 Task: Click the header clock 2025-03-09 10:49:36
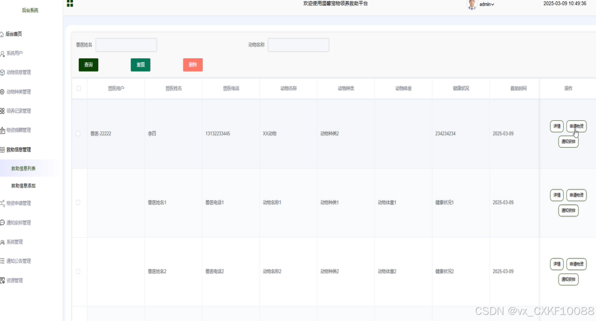point(565,3)
